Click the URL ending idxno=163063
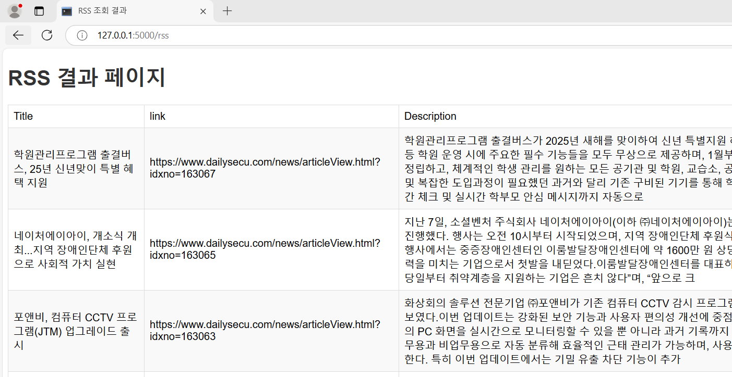 [265, 330]
